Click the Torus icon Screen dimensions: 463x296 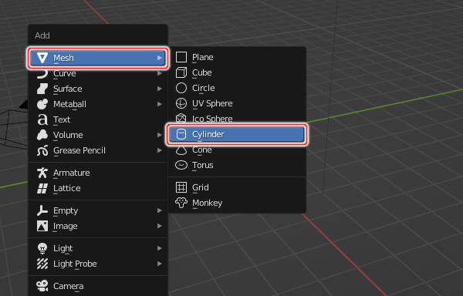(x=181, y=165)
